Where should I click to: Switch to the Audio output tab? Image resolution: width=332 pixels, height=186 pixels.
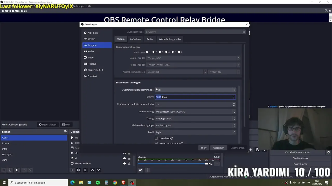coord(150,39)
